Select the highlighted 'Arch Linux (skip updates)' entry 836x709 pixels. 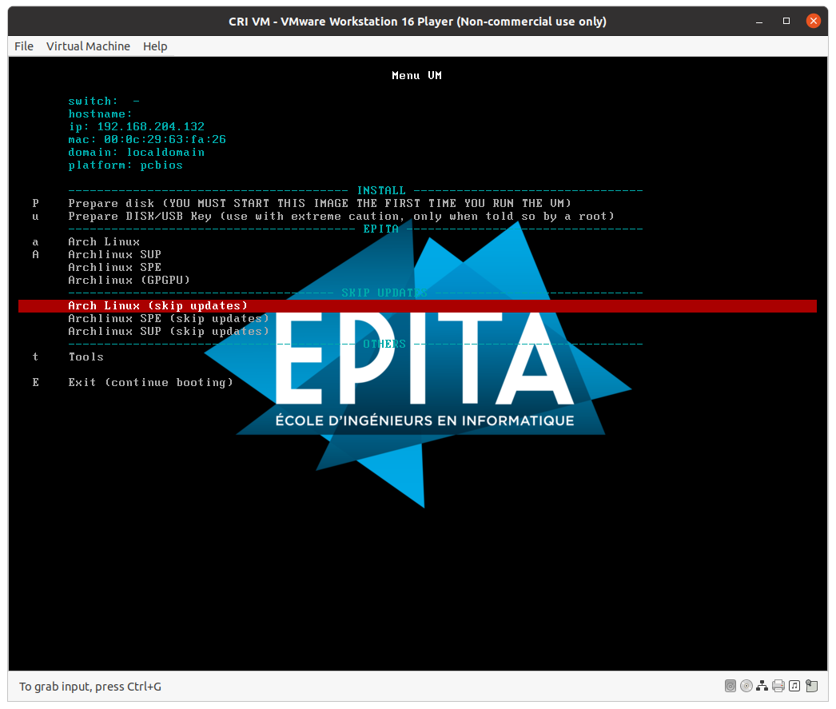(x=417, y=306)
